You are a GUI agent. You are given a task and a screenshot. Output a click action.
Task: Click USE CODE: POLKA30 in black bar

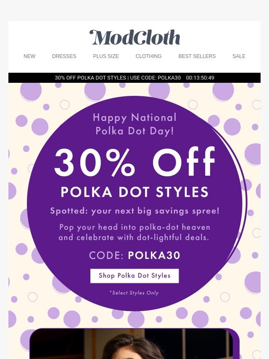(x=155, y=78)
